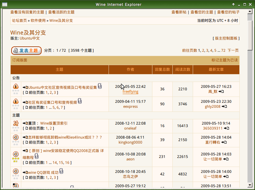Click 订阅版面 subscribe forum link
Image resolution: width=255 pixels, height=190 pixels.
(x=20, y=60)
